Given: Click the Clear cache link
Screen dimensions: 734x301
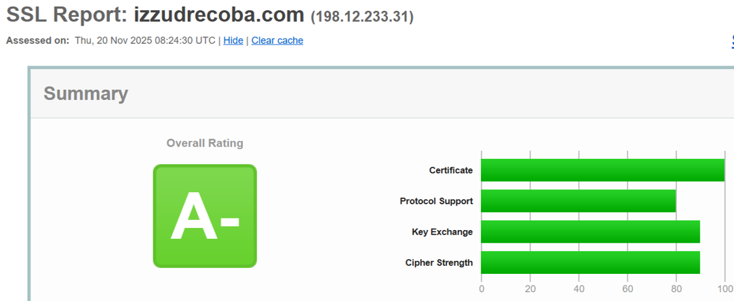Looking at the screenshot, I should pyautogui.click(x=277, y=41).
